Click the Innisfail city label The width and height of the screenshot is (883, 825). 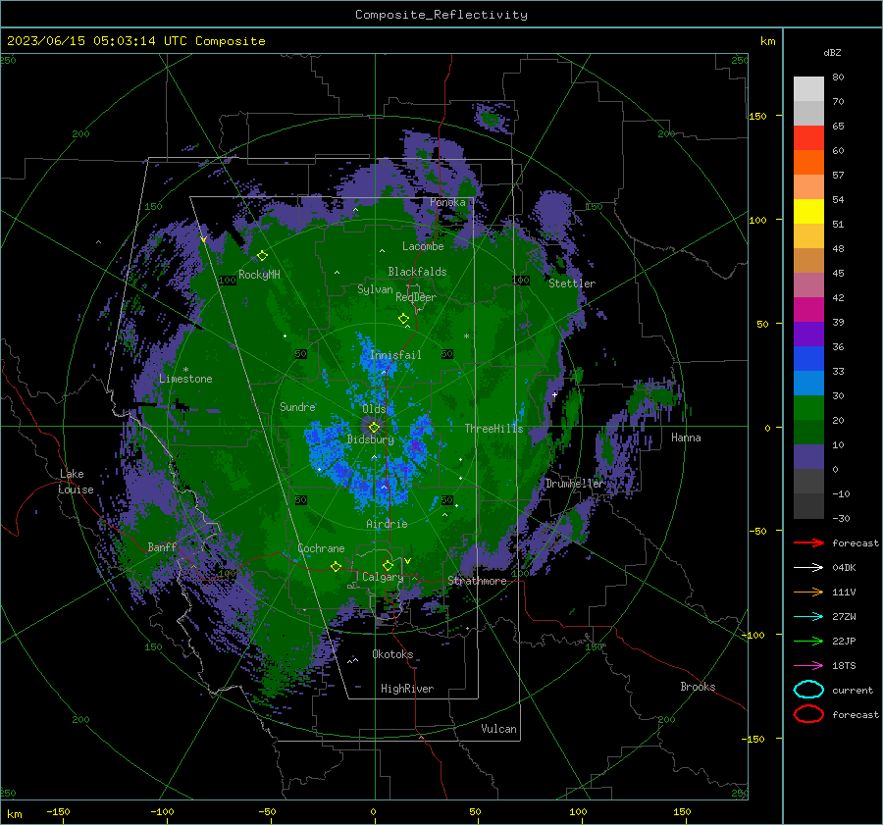(x=395, y=355)
